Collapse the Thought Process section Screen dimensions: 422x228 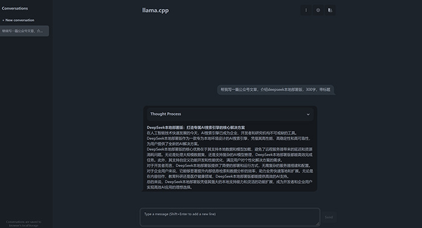click(230, 114)
